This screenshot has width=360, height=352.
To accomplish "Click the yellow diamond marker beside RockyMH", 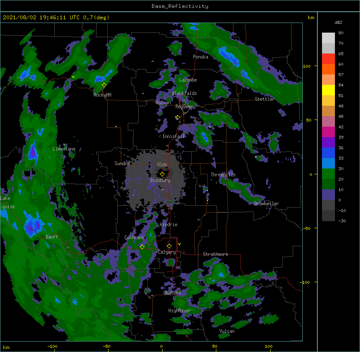I will [104, 85].
